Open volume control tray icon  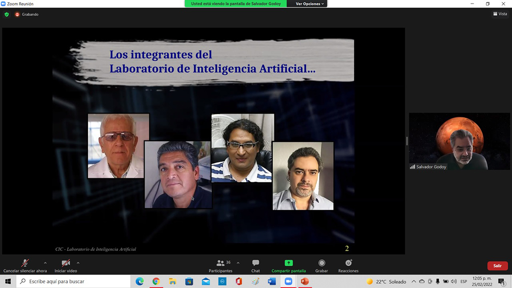coord(454,282)
